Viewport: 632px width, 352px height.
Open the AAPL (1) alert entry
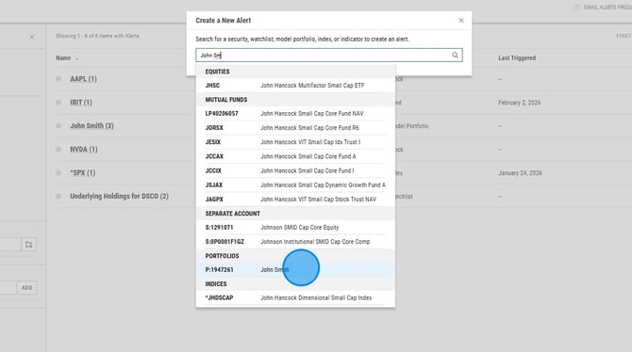coord(83,79)
